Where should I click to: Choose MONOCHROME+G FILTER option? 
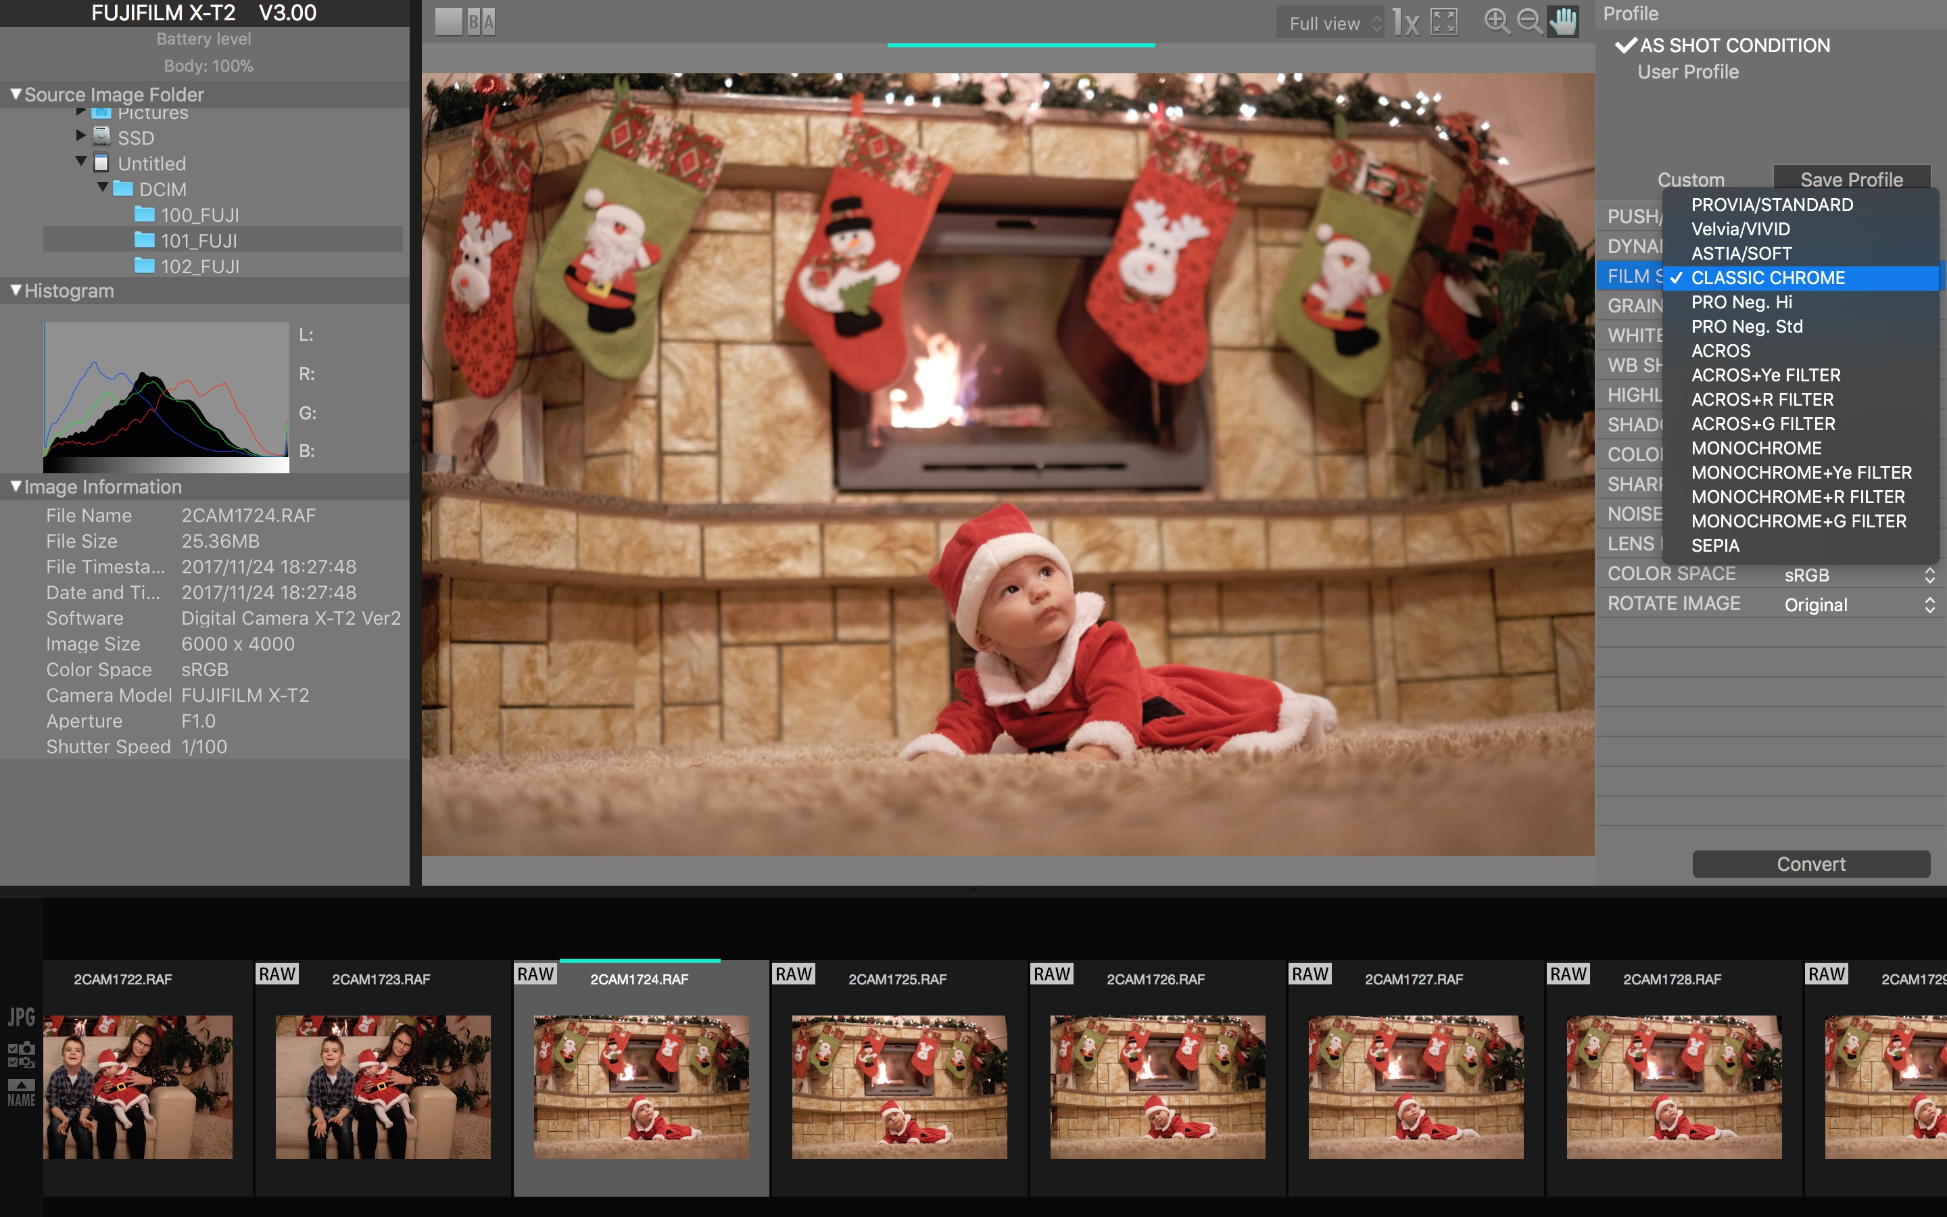1800,521
